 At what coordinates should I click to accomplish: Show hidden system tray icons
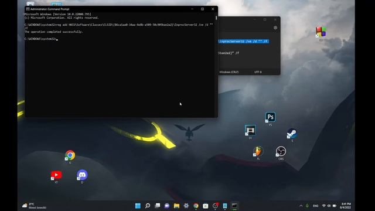coord(301,206)
